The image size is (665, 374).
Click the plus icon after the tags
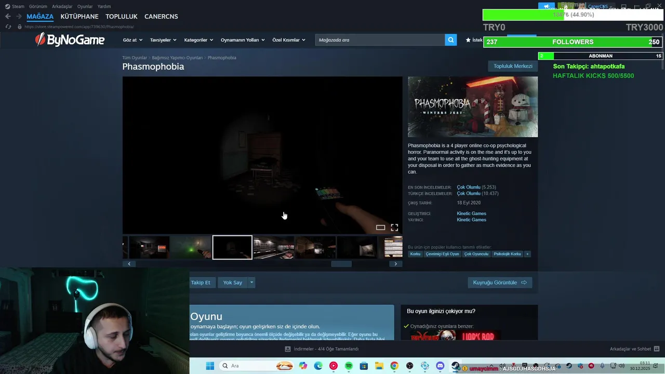pos(527,254)
